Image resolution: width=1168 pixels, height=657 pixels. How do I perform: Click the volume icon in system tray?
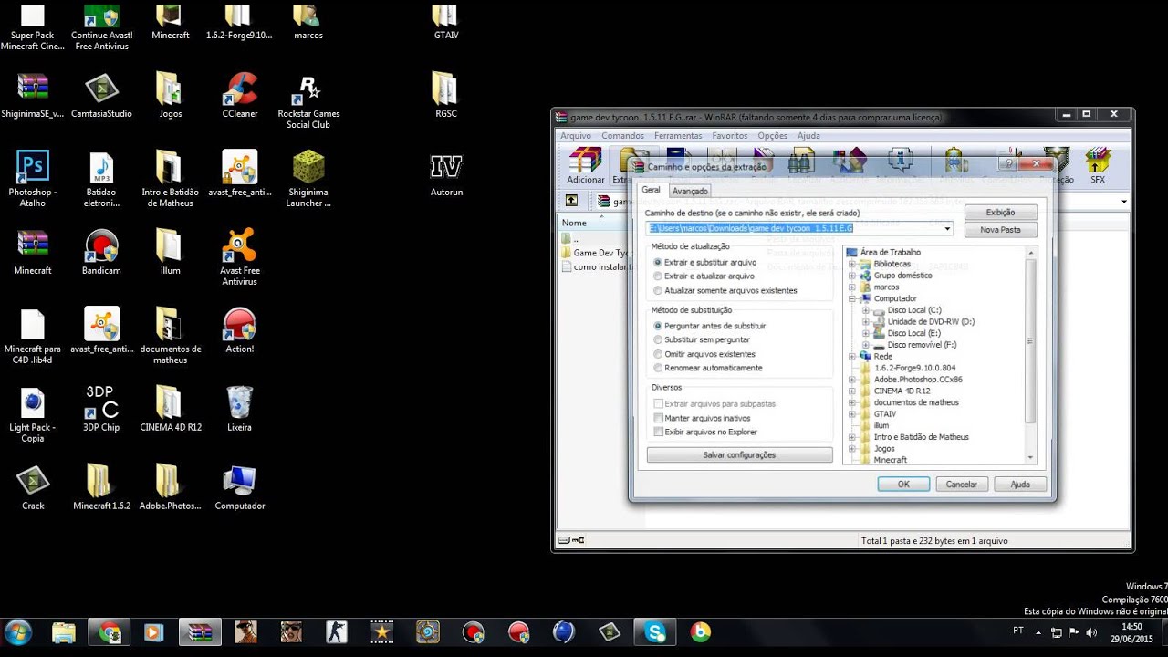pos(1091,632)
